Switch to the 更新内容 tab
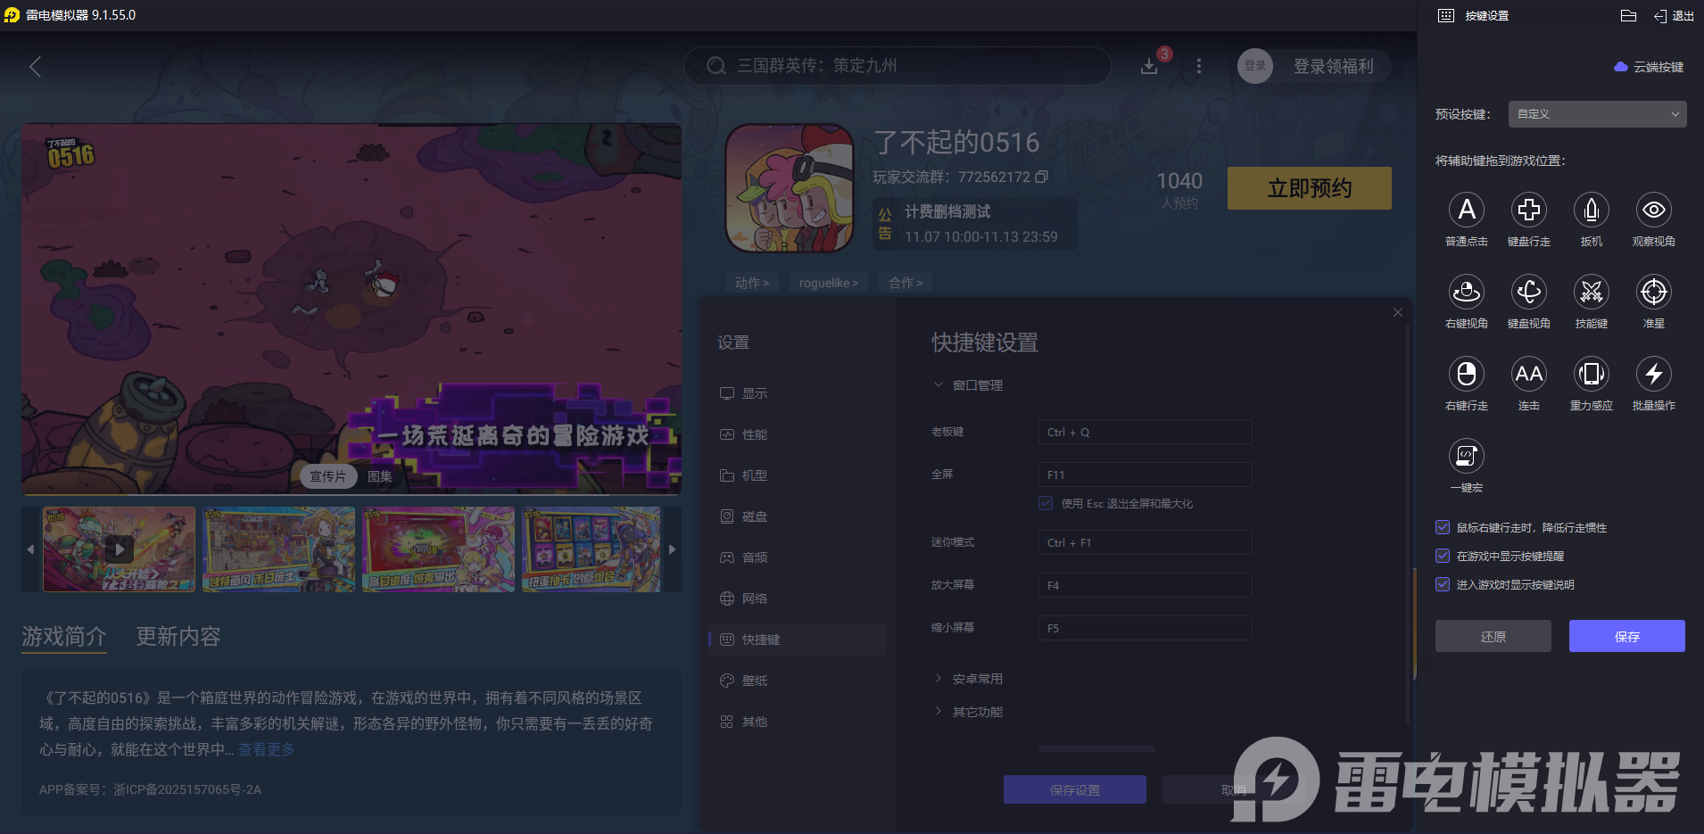Screen dimensions: 1704x834 click(x=177, y=636)
